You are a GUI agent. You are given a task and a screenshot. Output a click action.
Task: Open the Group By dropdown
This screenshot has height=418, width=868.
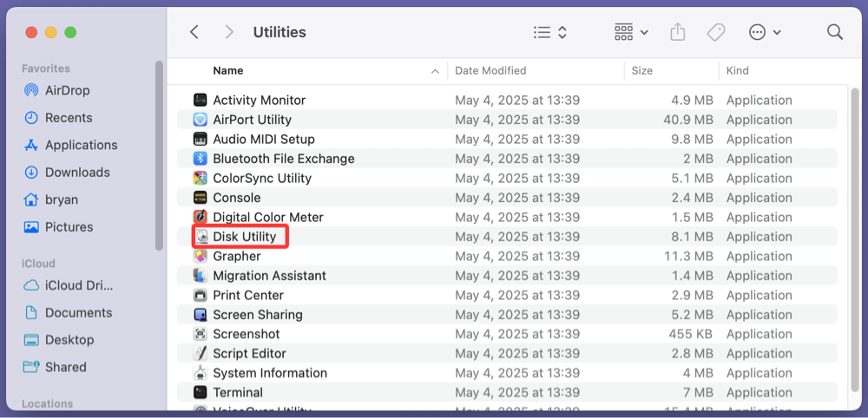pos(632,32)
